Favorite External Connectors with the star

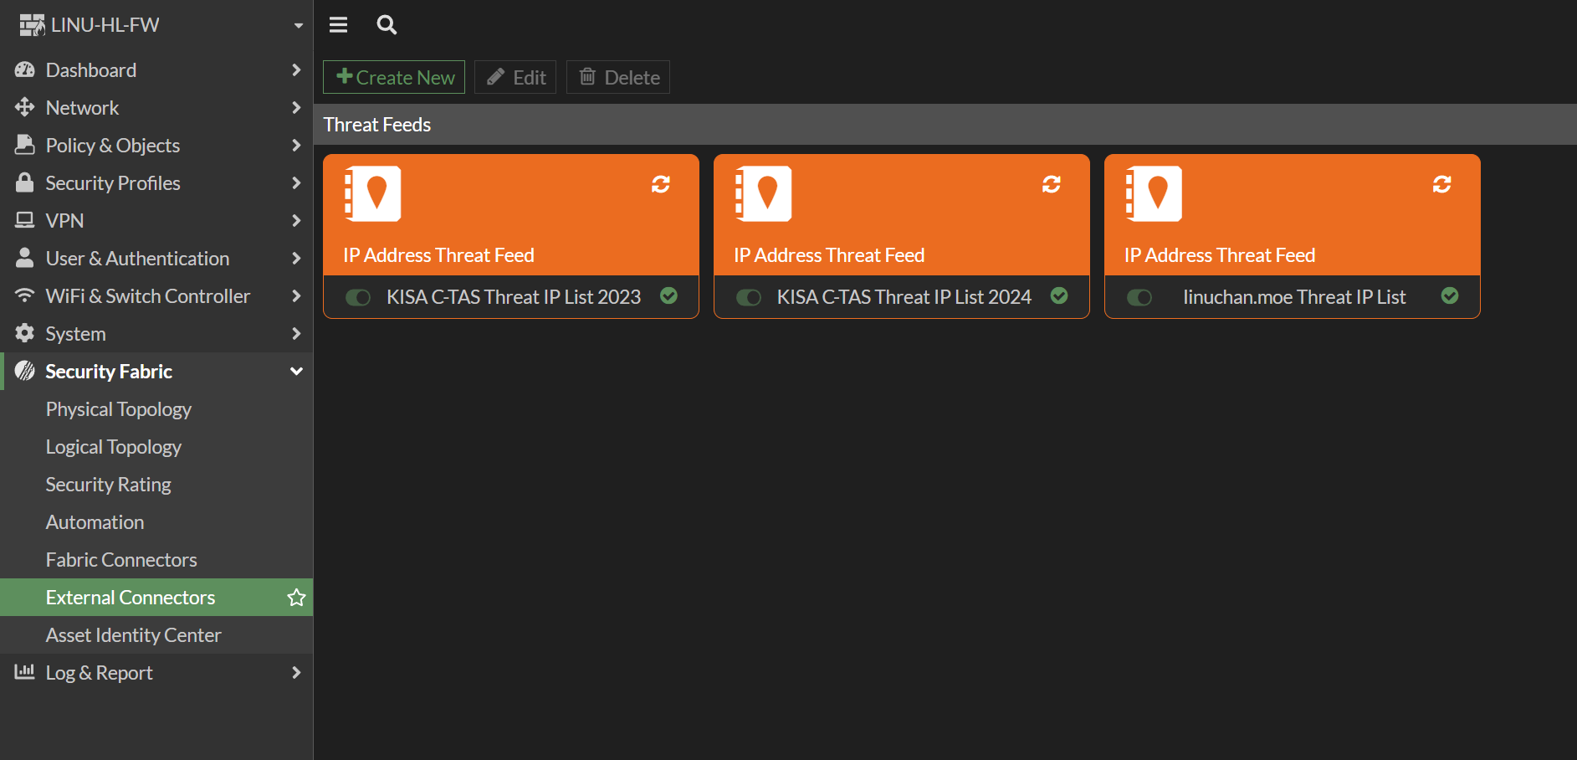point(296,597)
